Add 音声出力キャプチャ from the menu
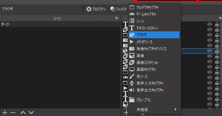Screen dimensions: 222x116 [x=154, y=90]
